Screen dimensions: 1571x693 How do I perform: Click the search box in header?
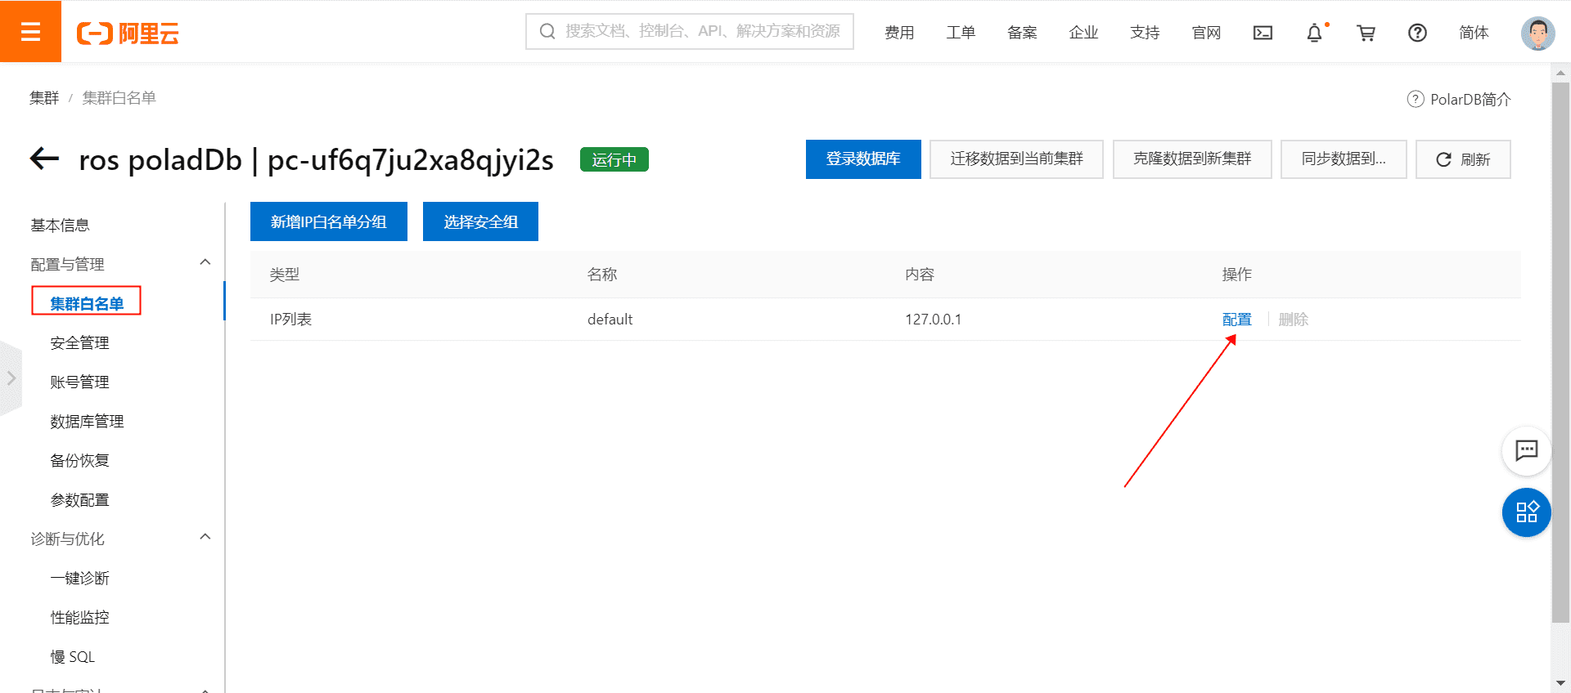pos(690,31)
